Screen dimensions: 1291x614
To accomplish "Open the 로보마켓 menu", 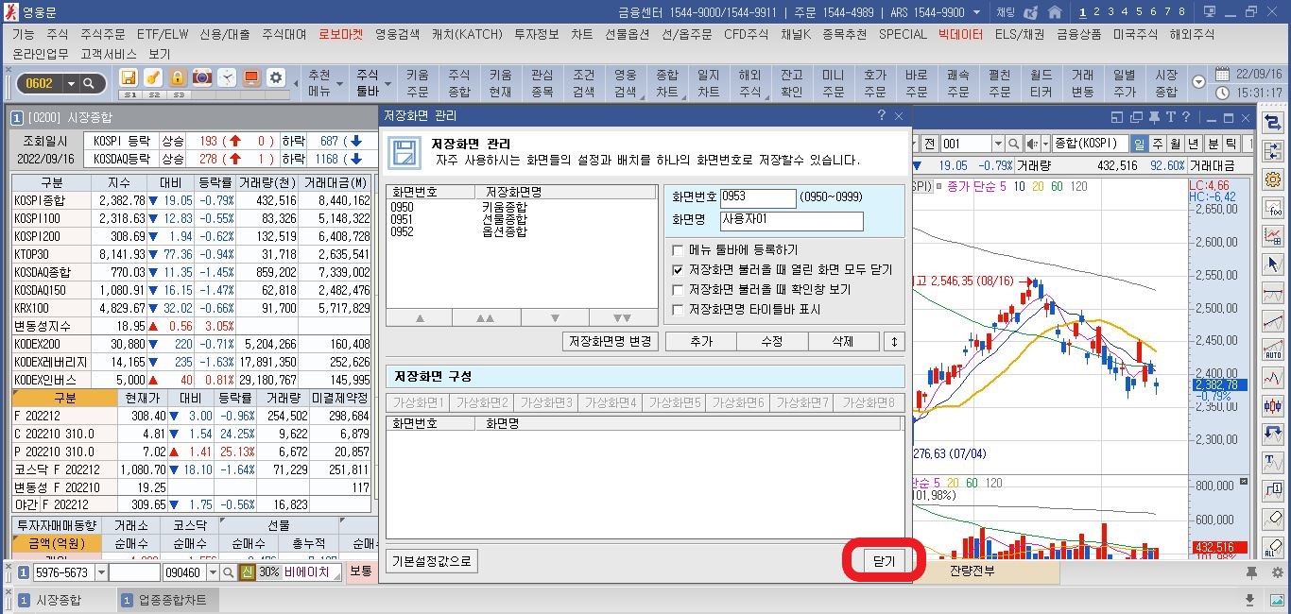I will coord(341,34).
